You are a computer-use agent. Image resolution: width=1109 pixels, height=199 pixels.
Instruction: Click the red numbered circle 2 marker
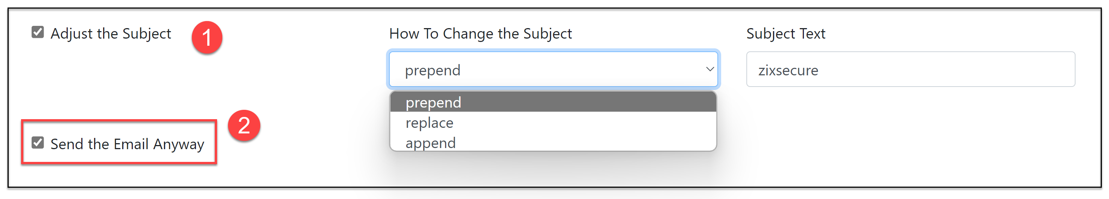coord(244,126)
